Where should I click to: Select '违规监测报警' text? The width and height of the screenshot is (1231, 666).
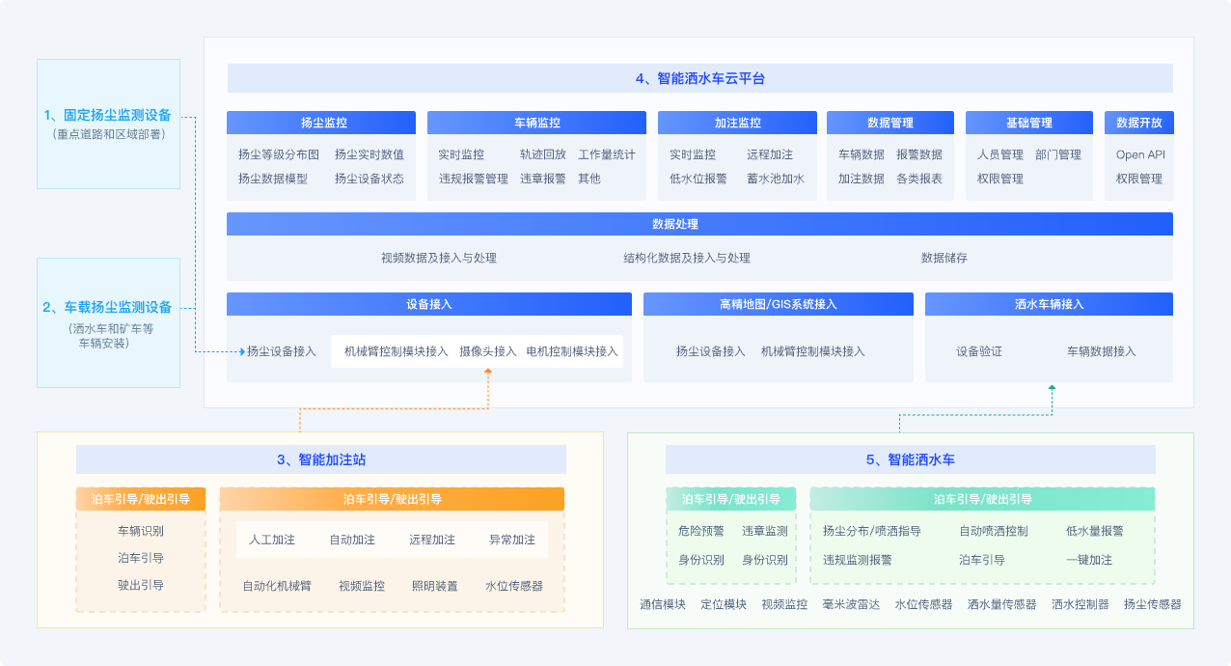coord(858,560)
